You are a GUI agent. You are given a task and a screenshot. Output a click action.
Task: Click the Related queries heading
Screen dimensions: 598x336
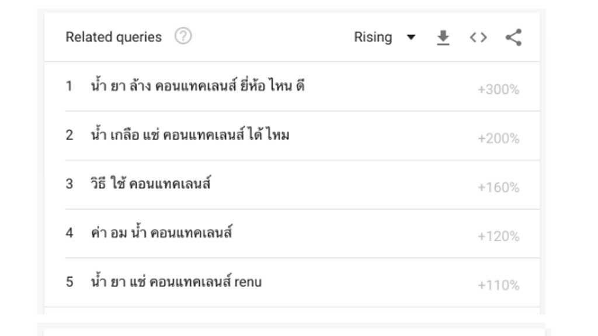[x=113, y=37]
